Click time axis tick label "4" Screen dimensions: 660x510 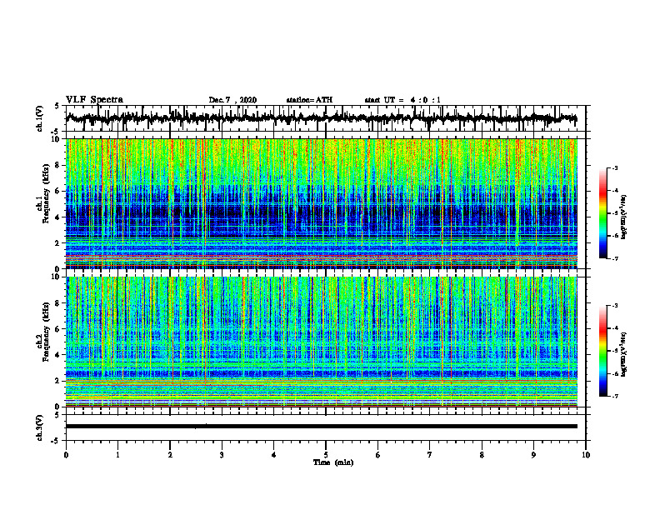[x=274, y=455]
